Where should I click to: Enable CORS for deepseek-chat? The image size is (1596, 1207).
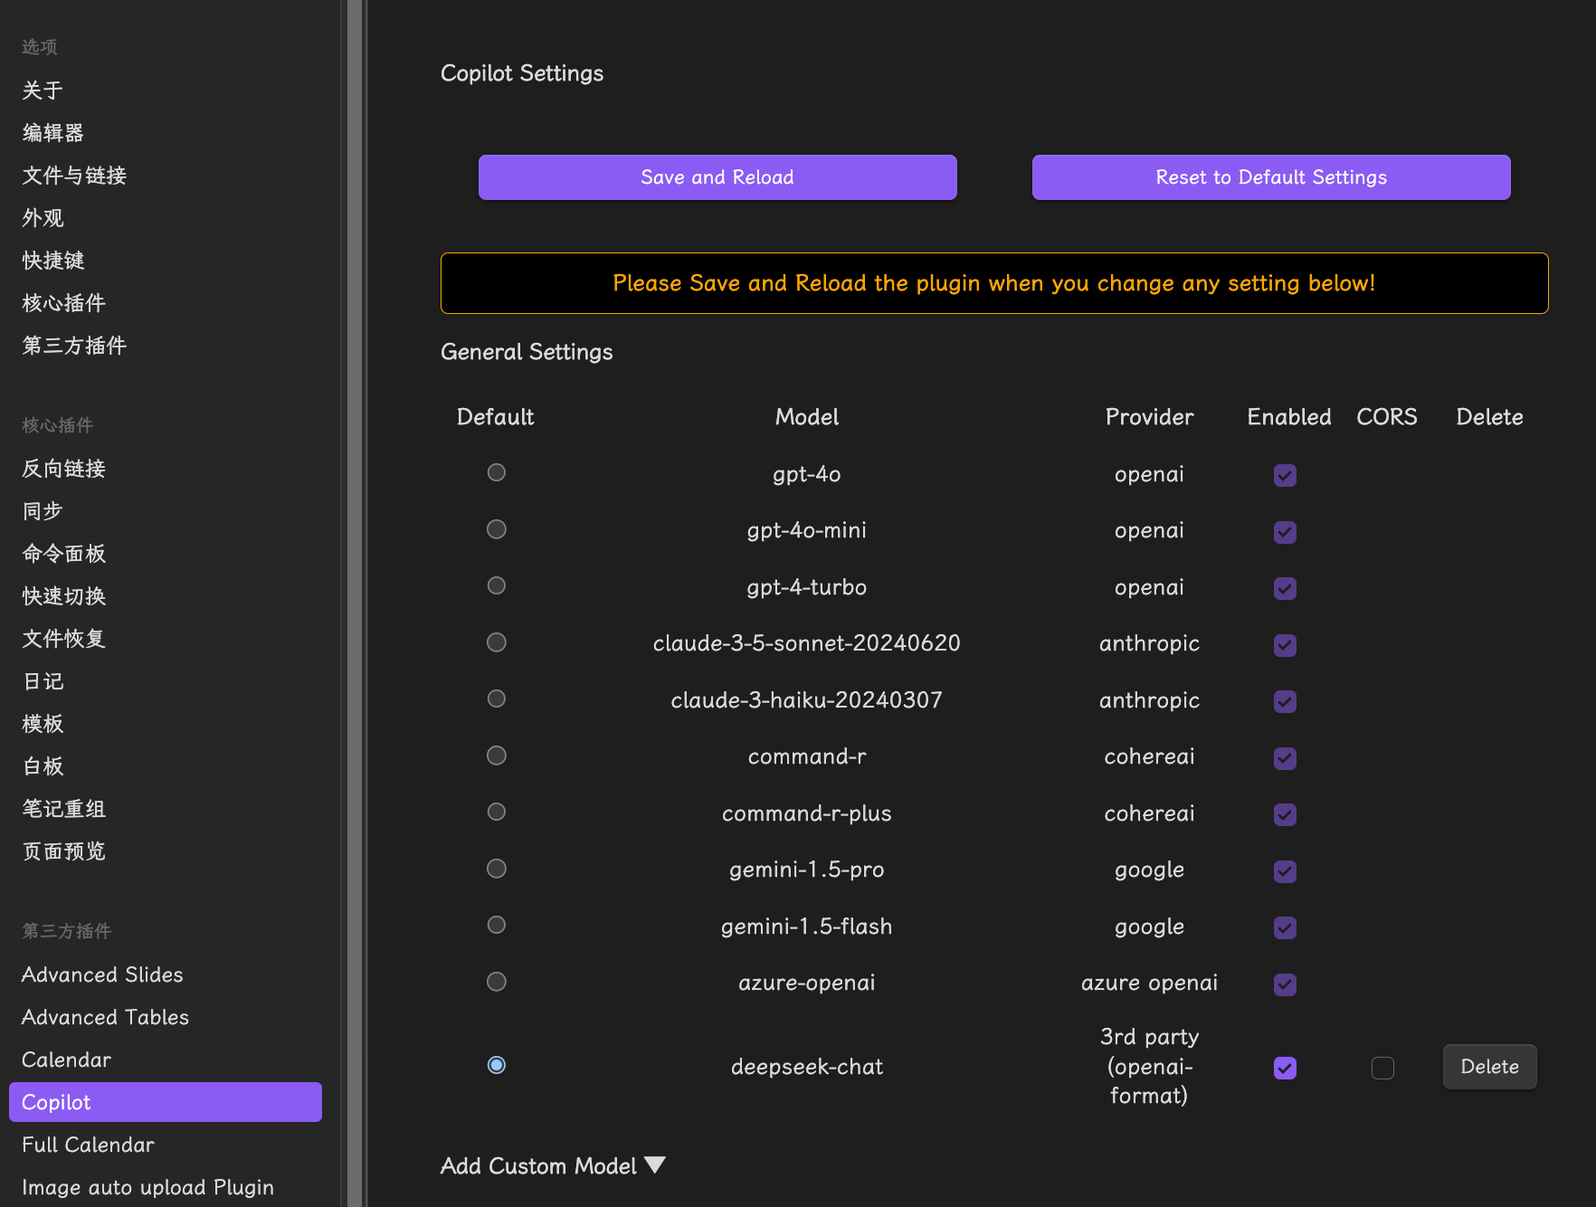1382,1068
